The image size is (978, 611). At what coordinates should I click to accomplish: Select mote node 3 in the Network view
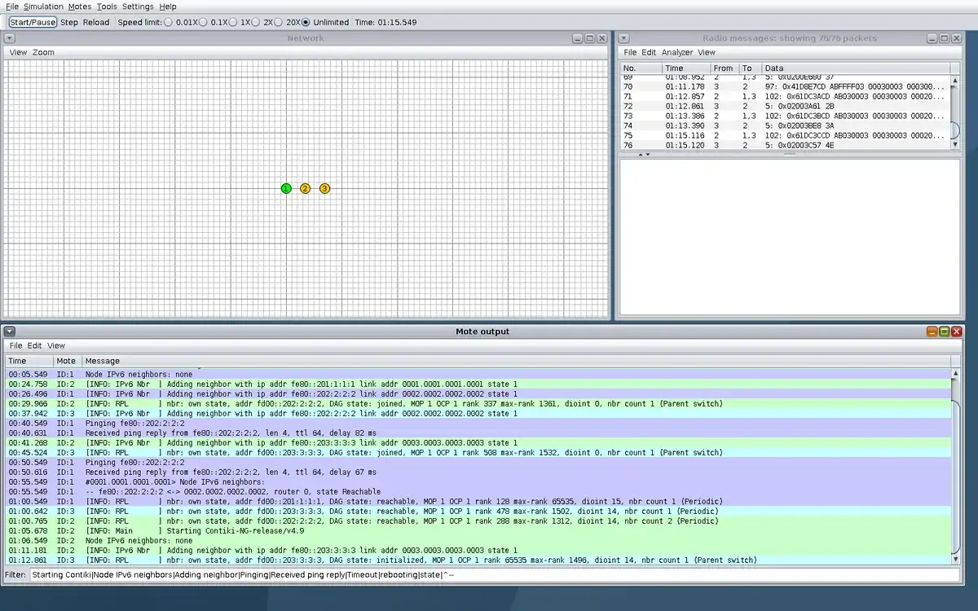[x=324, y=188]
